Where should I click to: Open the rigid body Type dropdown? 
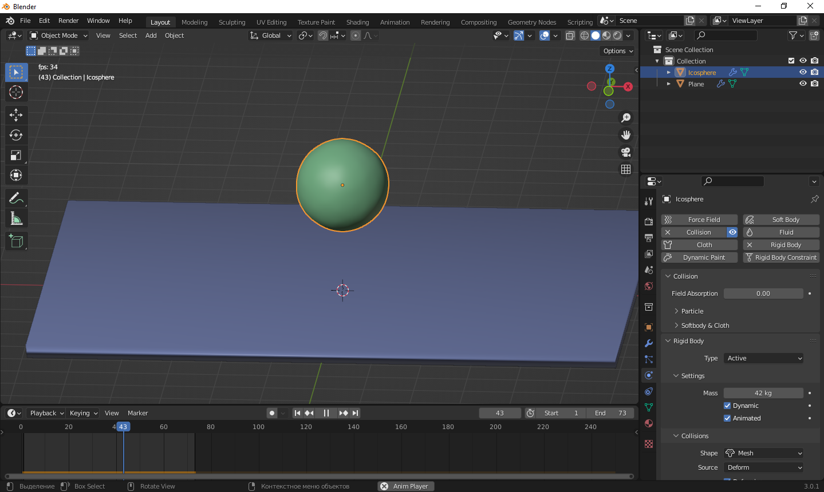(x=764, y=358)
